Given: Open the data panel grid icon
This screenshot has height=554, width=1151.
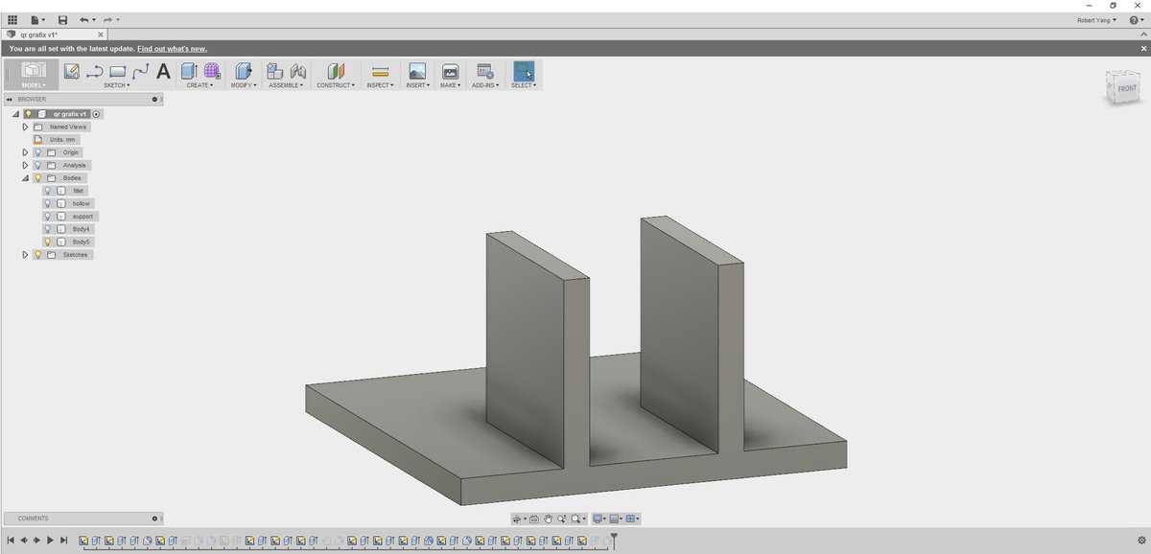Looking at the screenshot, I should pos(12,19).
